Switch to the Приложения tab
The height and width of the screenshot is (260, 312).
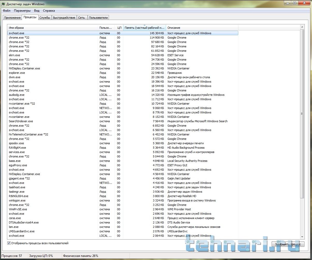click(x=12, y=18)
